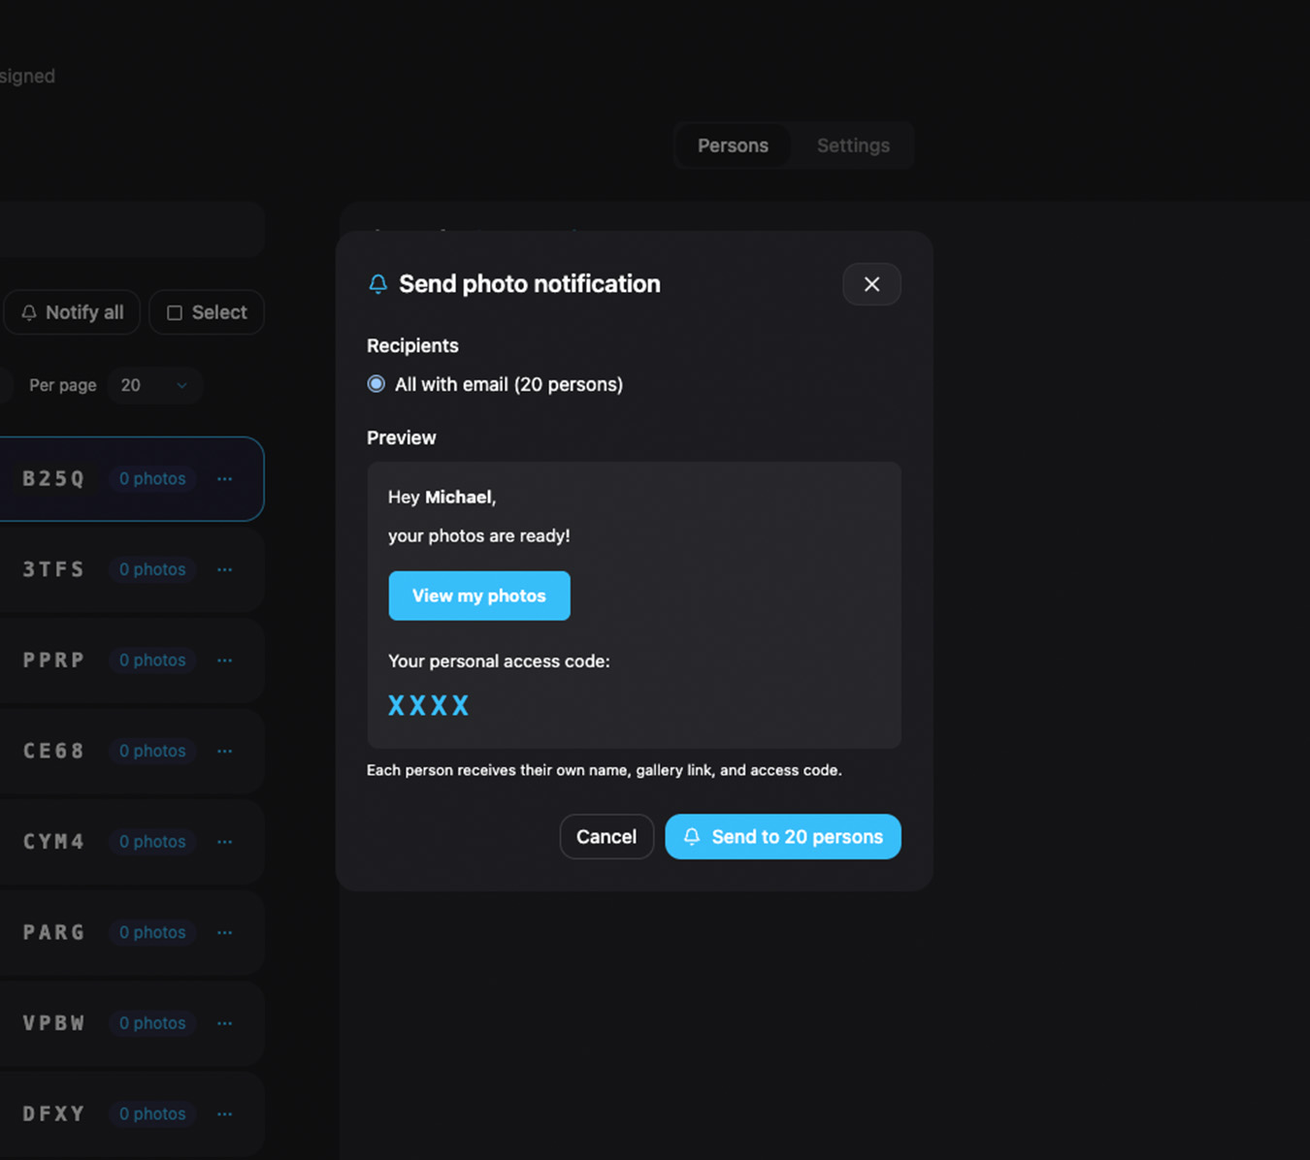Send notification to 20 persons
Viewport: 1310px width, 1160px height.
783,836
